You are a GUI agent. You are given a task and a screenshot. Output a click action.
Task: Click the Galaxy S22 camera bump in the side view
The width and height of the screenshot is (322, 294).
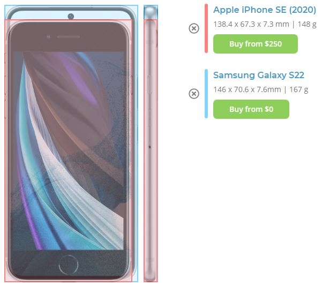tap(151, 13)
